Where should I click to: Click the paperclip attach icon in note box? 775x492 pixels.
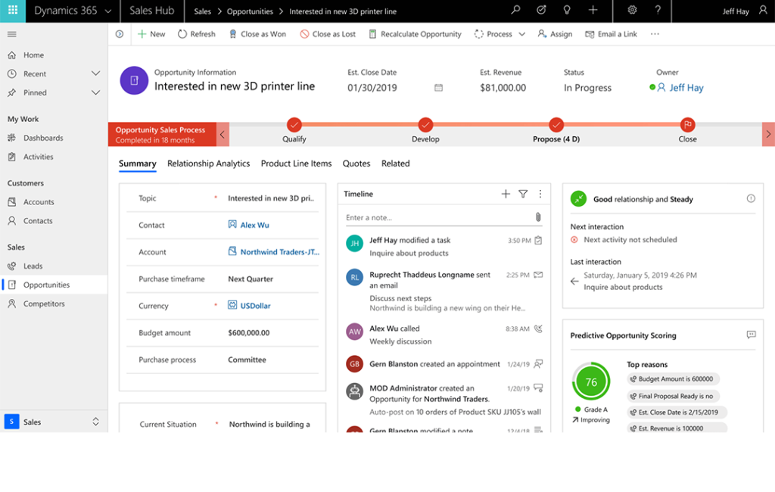pyautogui.click(x=538, y=217)
